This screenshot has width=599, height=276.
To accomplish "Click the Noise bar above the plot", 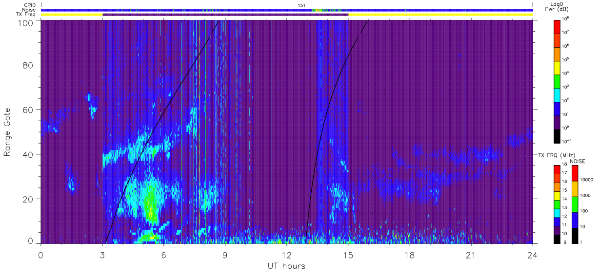I will (287, 10).
